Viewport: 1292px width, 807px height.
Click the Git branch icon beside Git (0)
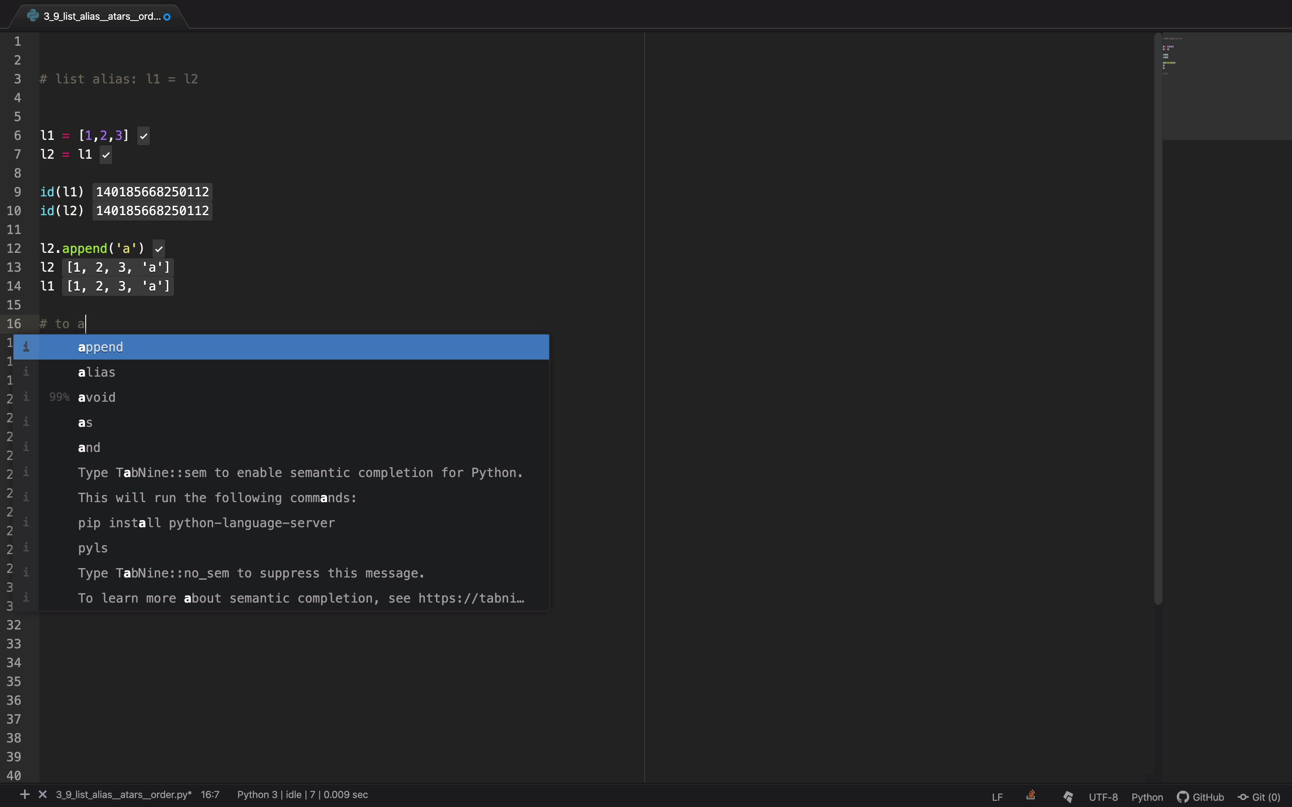[1243, 796]
